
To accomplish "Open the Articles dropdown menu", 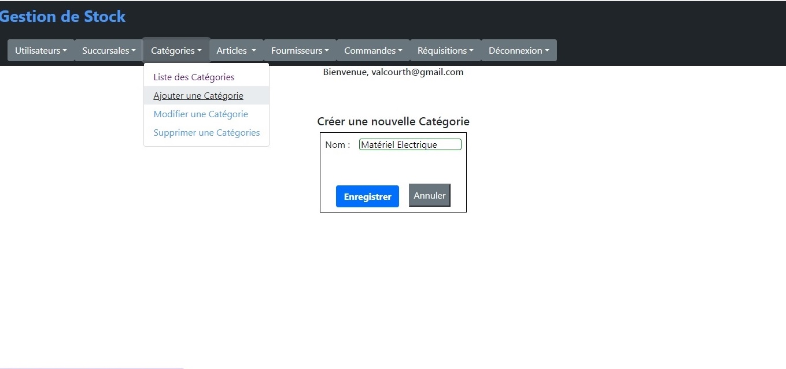I will pos(236,50).
